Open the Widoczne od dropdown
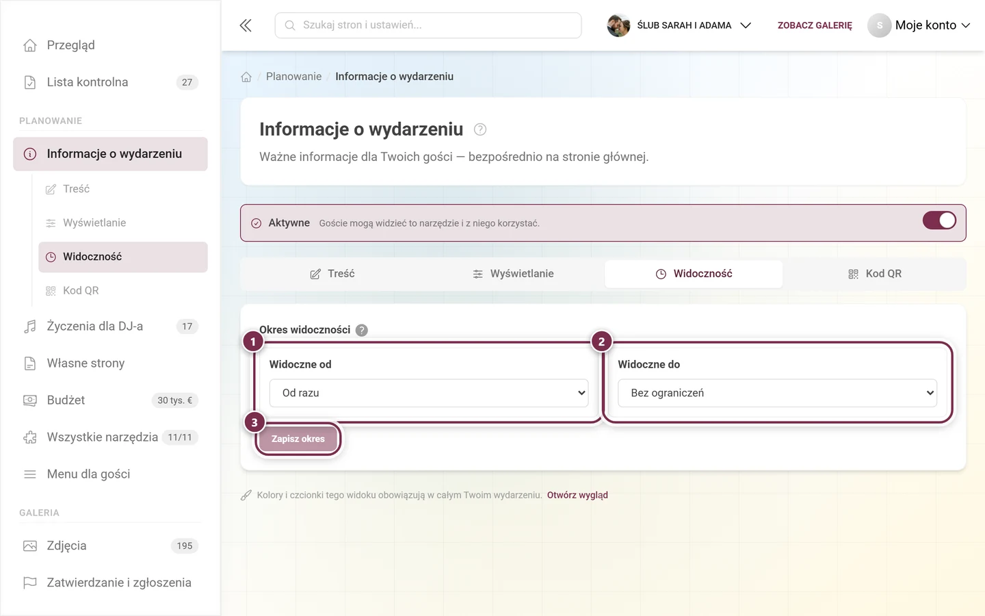The height and width of the screenshot is (616, 985). point(429,393)
